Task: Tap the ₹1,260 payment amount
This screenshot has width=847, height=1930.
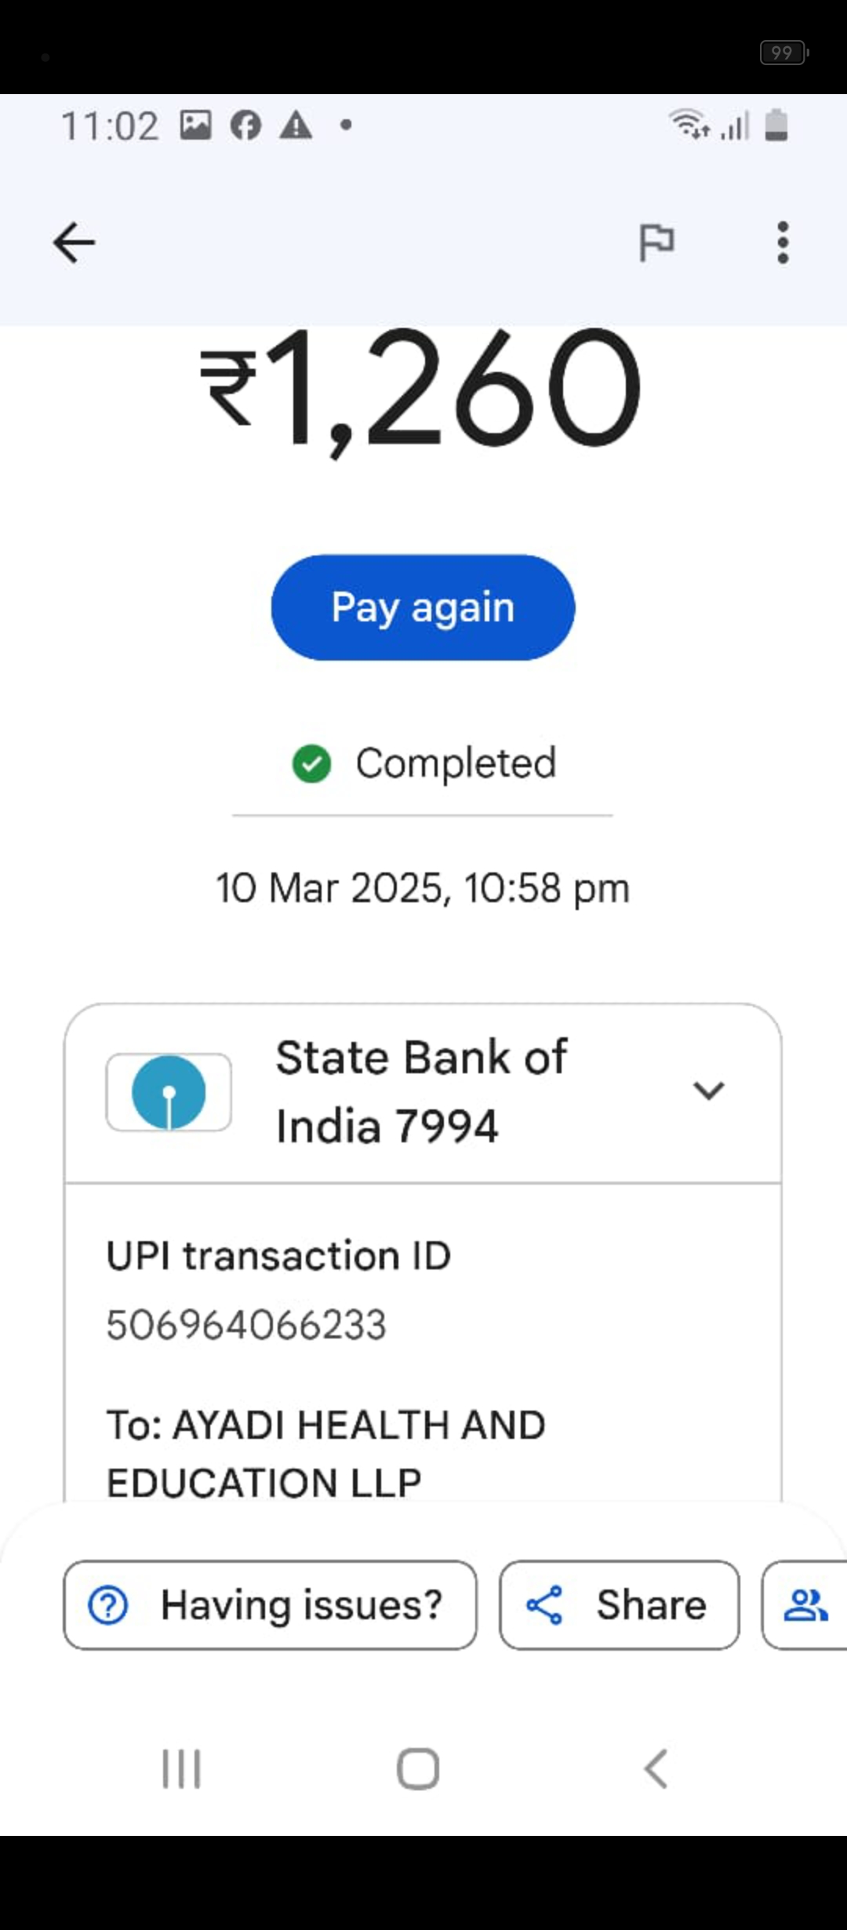Action: click(422, 390)
